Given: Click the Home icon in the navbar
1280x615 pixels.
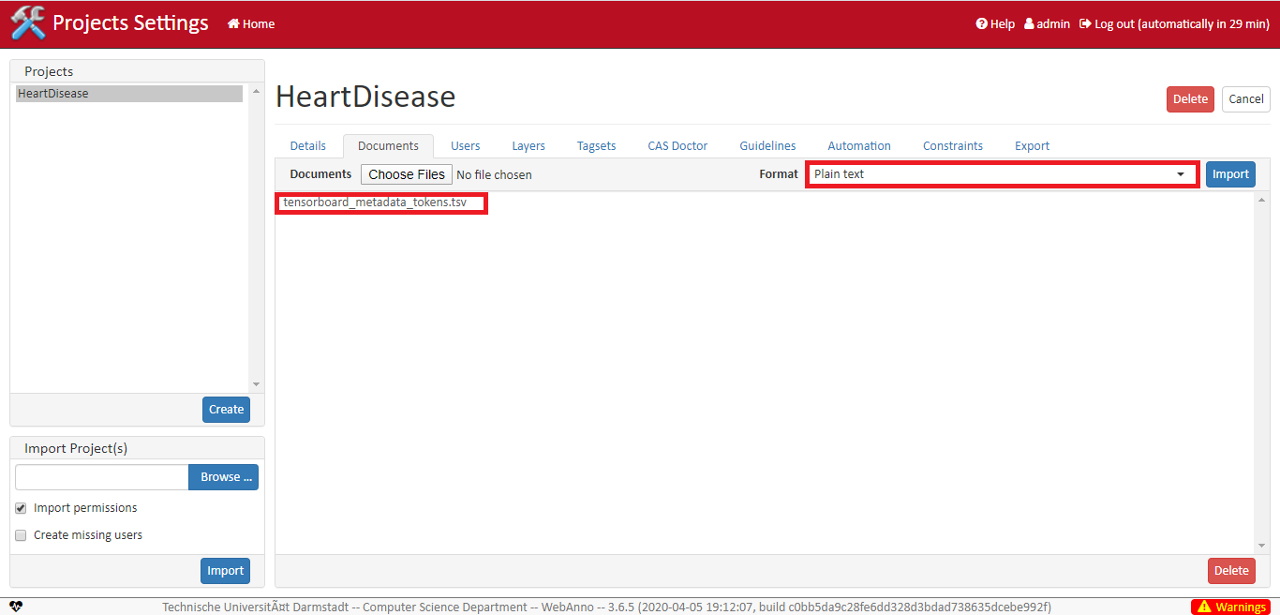Looking at the screenshot, I should pos(231,23).
